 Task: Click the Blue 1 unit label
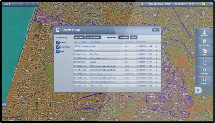coord(6,4)
